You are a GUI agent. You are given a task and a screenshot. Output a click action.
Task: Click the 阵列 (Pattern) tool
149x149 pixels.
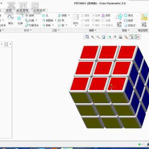pyautogui.click(x=76, y=19)
